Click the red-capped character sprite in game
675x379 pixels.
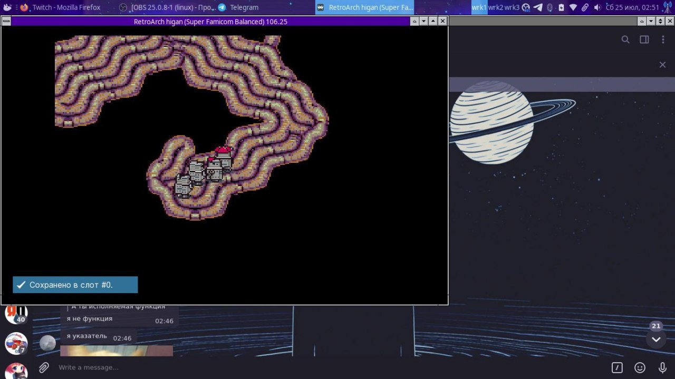[x=223, y=159]
